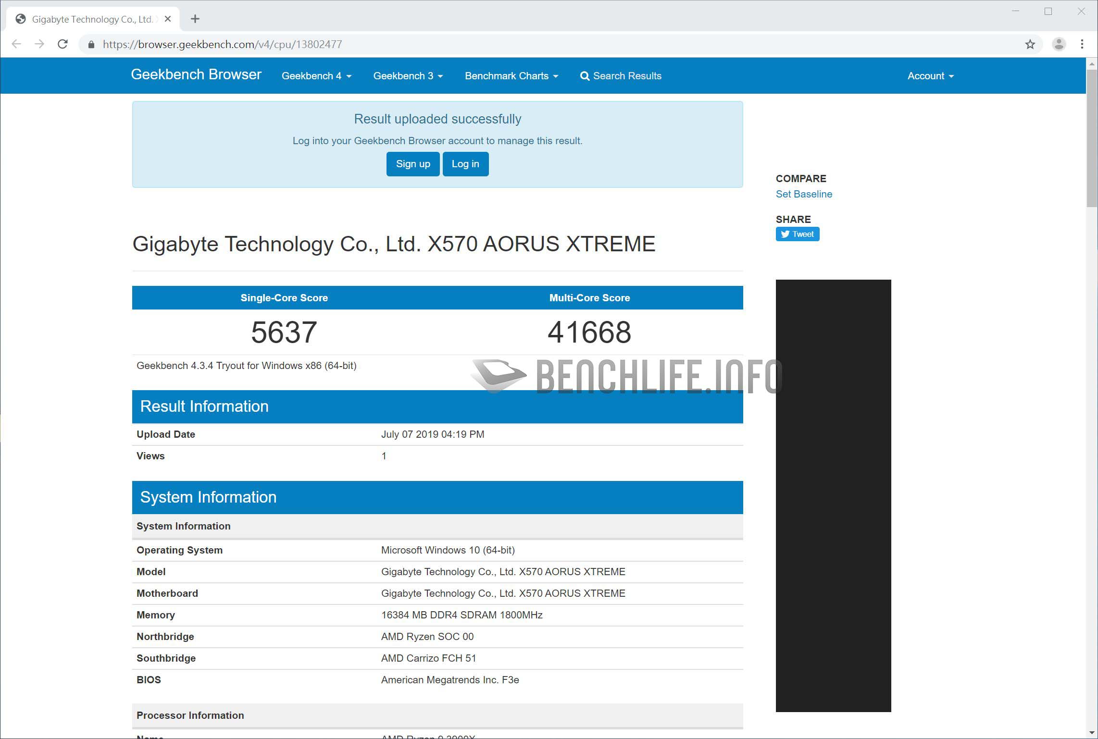
Task: Click the site lock security icon
Action: coord(91,44)
